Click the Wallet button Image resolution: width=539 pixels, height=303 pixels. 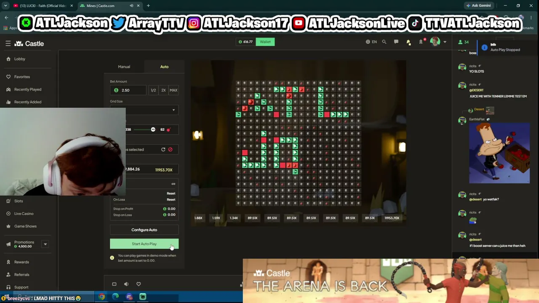tap(265, 42)
